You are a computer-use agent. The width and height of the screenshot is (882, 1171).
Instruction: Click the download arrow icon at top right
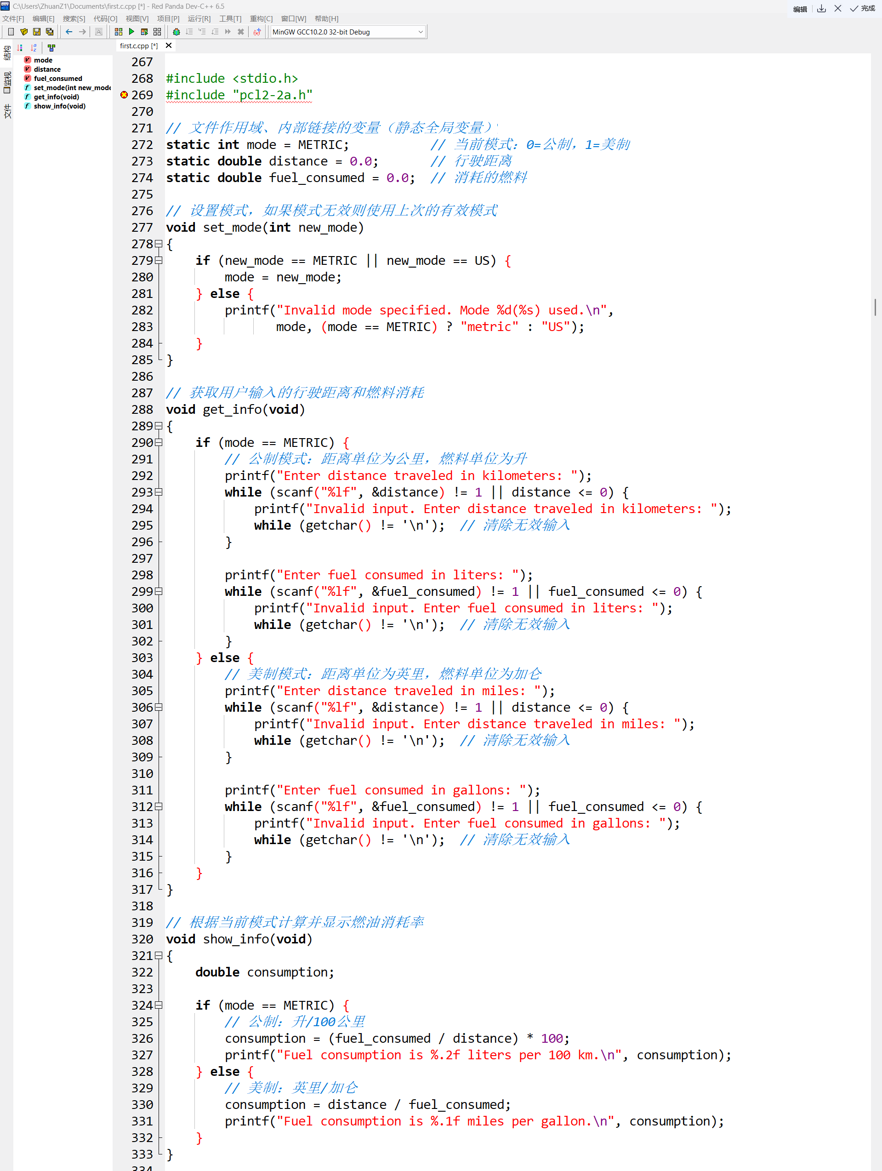(821, 8)
